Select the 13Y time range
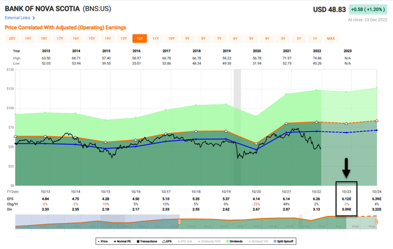The height and width of the screenshot is (249, 393). [123, 39]
